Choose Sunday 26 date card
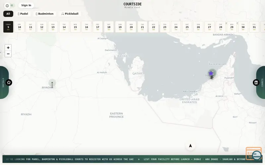The image size is (265, 165). pos(198,27)
